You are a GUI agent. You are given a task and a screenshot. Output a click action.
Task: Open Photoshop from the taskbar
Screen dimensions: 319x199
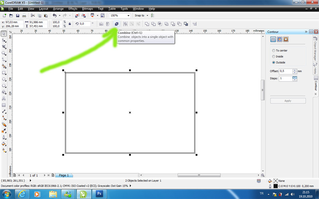point(99,194)
